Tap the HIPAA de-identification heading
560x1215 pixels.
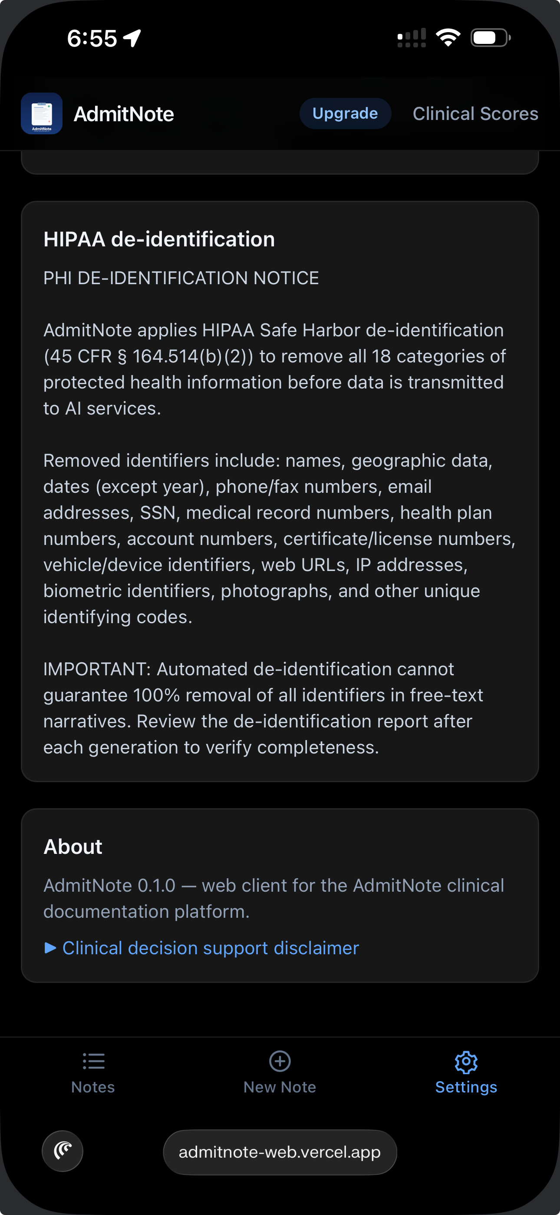(x=159, y=239)
